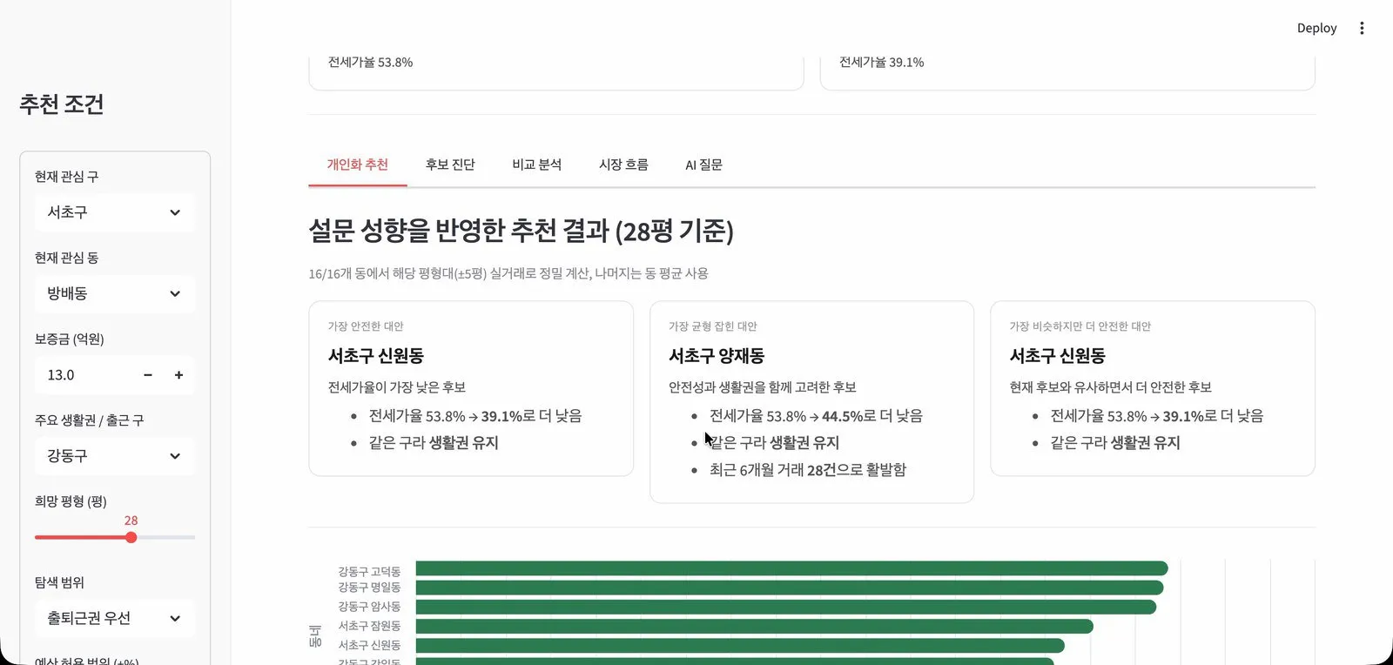This screenshot has width=1393, height=665.
Task: Click the 최근 6개월 거래 28건으로 활발함 bullet
Action: [x=808, y=469]
